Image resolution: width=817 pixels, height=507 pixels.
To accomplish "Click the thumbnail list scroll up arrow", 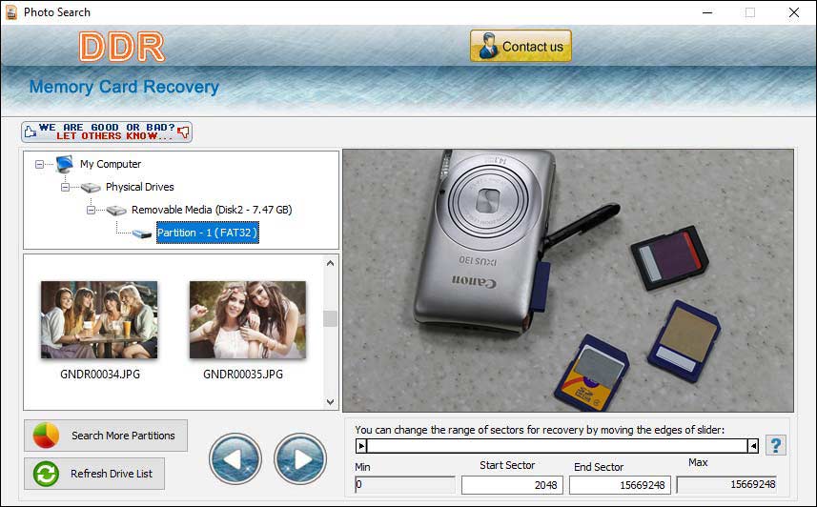I will (x=330, y=263).
